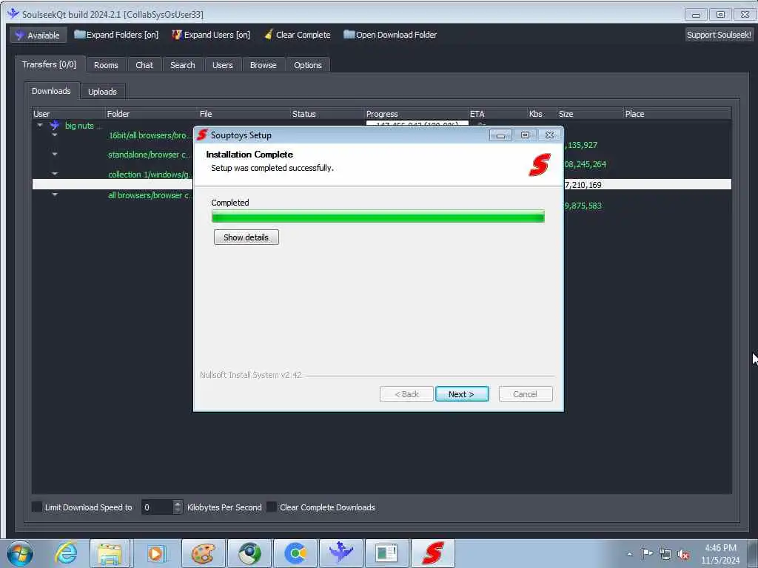Click the network tray icon
Screen dimensions: 758x568
pyautogui.click(x=665, y=554)
